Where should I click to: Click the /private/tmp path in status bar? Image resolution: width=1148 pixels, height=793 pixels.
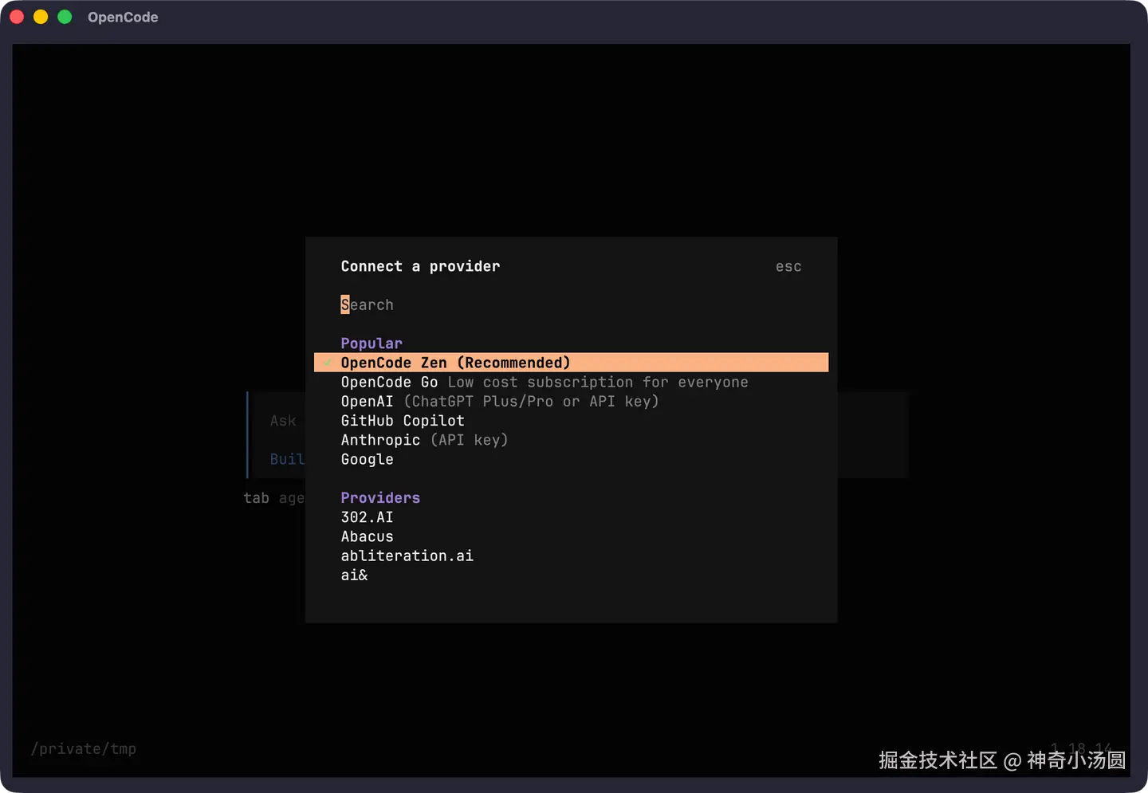pos(84,749)
